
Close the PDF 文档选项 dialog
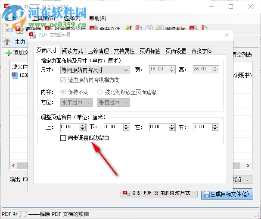tap(227, 35)
